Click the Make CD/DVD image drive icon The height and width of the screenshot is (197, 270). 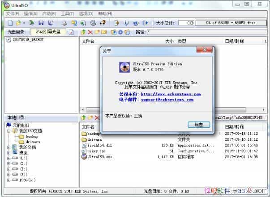tap(64, 23)
